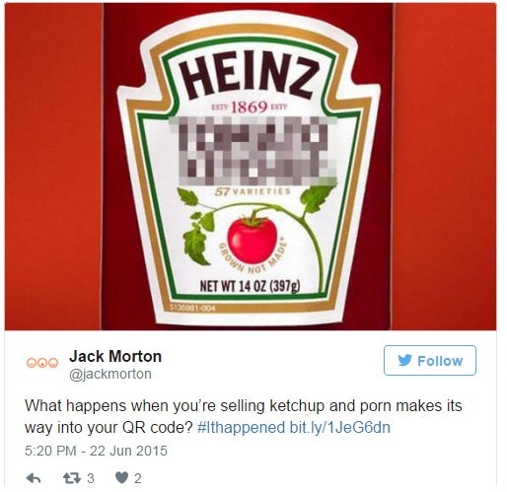Viewport: 507px width, 492px height.
Task: Click the Twitter bird icon in Follow
Action: tap(404, 360)
